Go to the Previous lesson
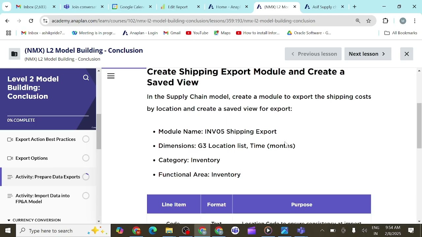422x237 pixels. coord(313,54)
